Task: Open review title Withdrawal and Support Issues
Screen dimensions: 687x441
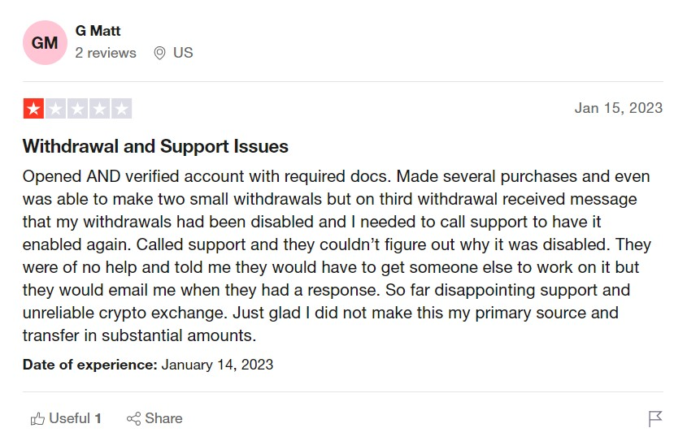Action: (x=155, y=146)
